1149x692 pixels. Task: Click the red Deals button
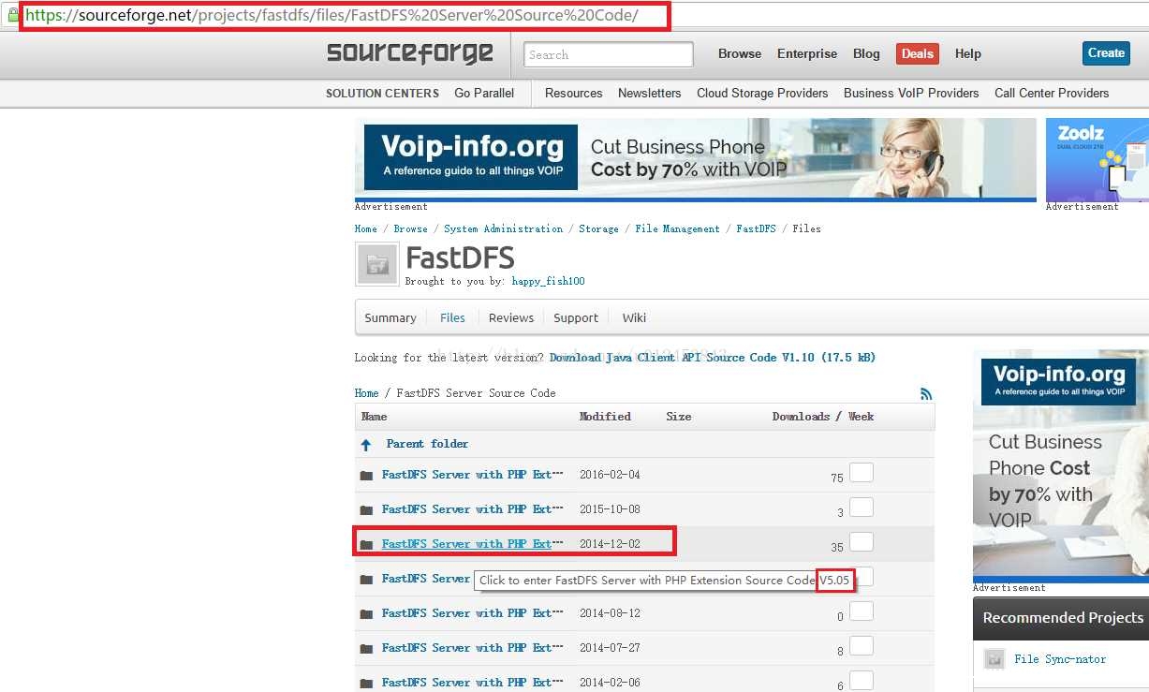(x=918, y=53)
